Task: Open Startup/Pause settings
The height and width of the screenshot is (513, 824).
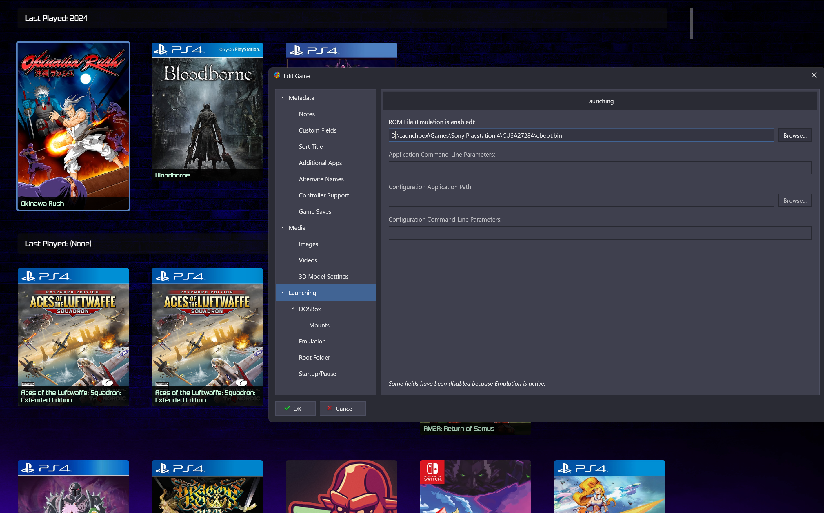Action: point(317,374)
